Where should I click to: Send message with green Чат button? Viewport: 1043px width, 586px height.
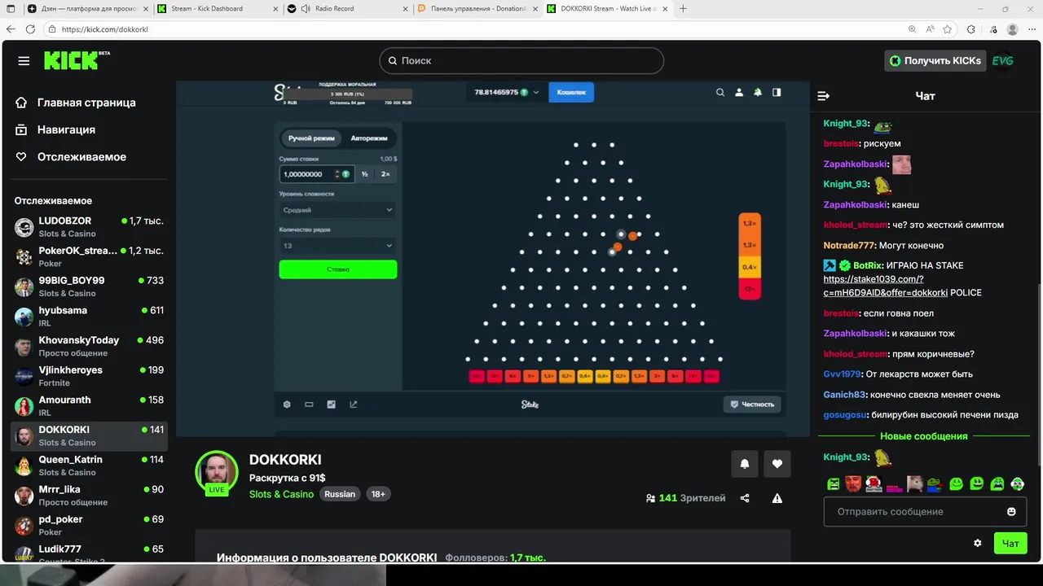(x=1010, y=543)
